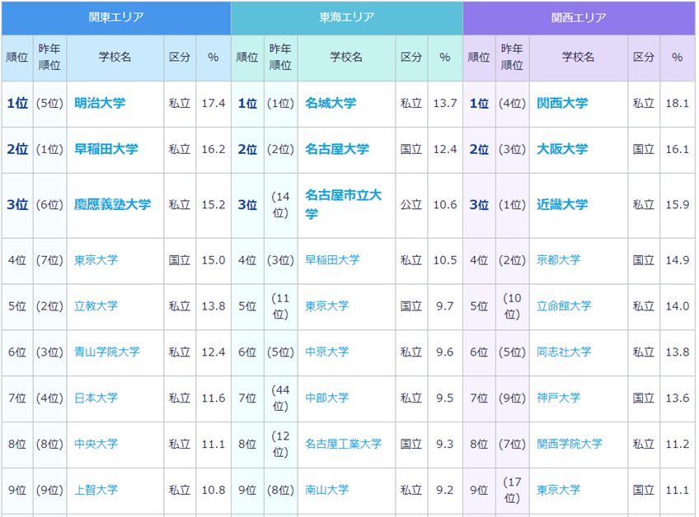Image resolution: width=699 pixels, height=517 pixels.
Task: Open the 神戸大学 link
Action: pos(559,398)
